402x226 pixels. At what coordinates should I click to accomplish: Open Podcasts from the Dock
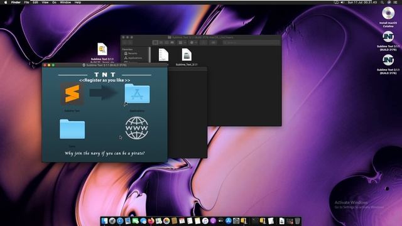[x=213, y=220]
